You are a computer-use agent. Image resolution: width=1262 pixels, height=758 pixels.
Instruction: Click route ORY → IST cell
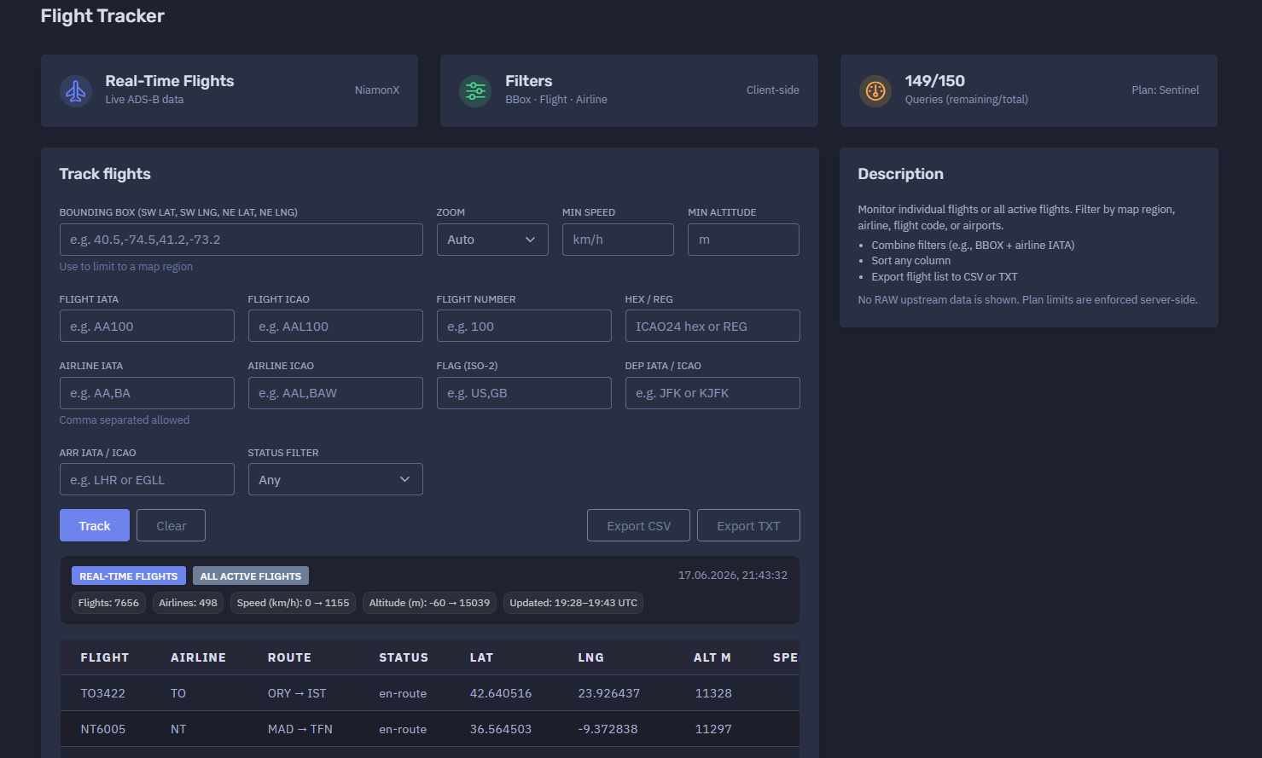click(297, 693)
